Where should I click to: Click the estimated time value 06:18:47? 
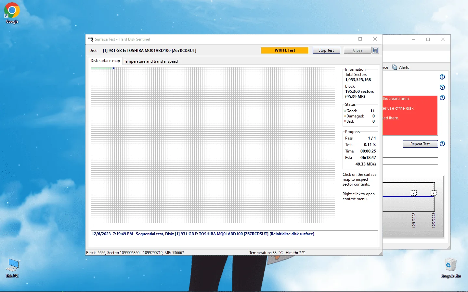368,158
